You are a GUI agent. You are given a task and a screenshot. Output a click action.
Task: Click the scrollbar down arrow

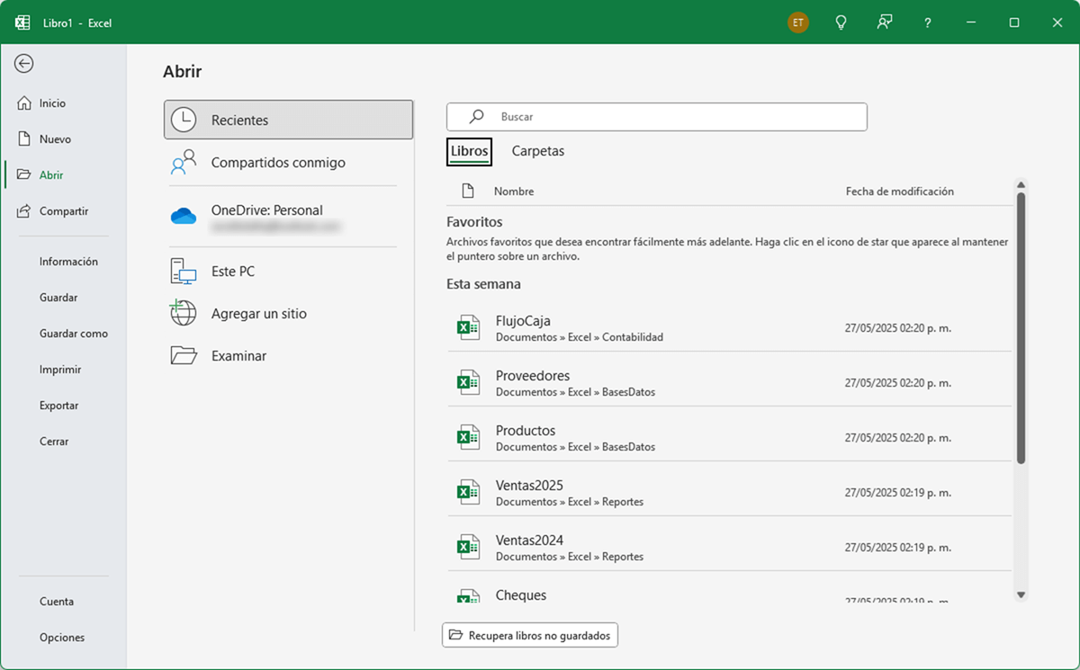coord(1021,594)
